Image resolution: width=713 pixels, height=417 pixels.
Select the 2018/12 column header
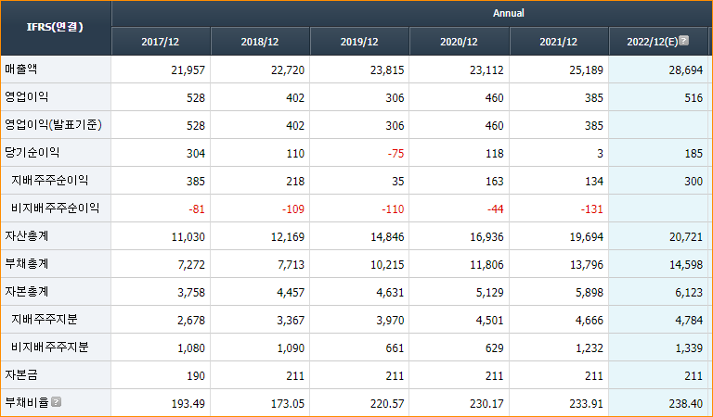click(260, 42)
